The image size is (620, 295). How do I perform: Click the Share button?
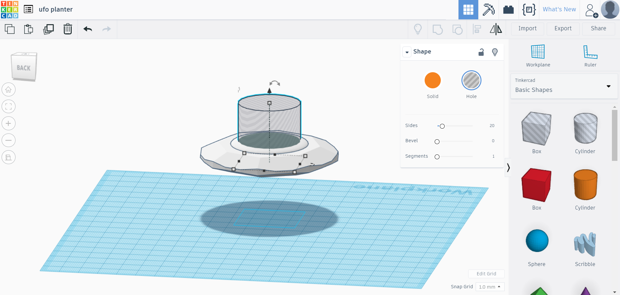click(599, 29)
